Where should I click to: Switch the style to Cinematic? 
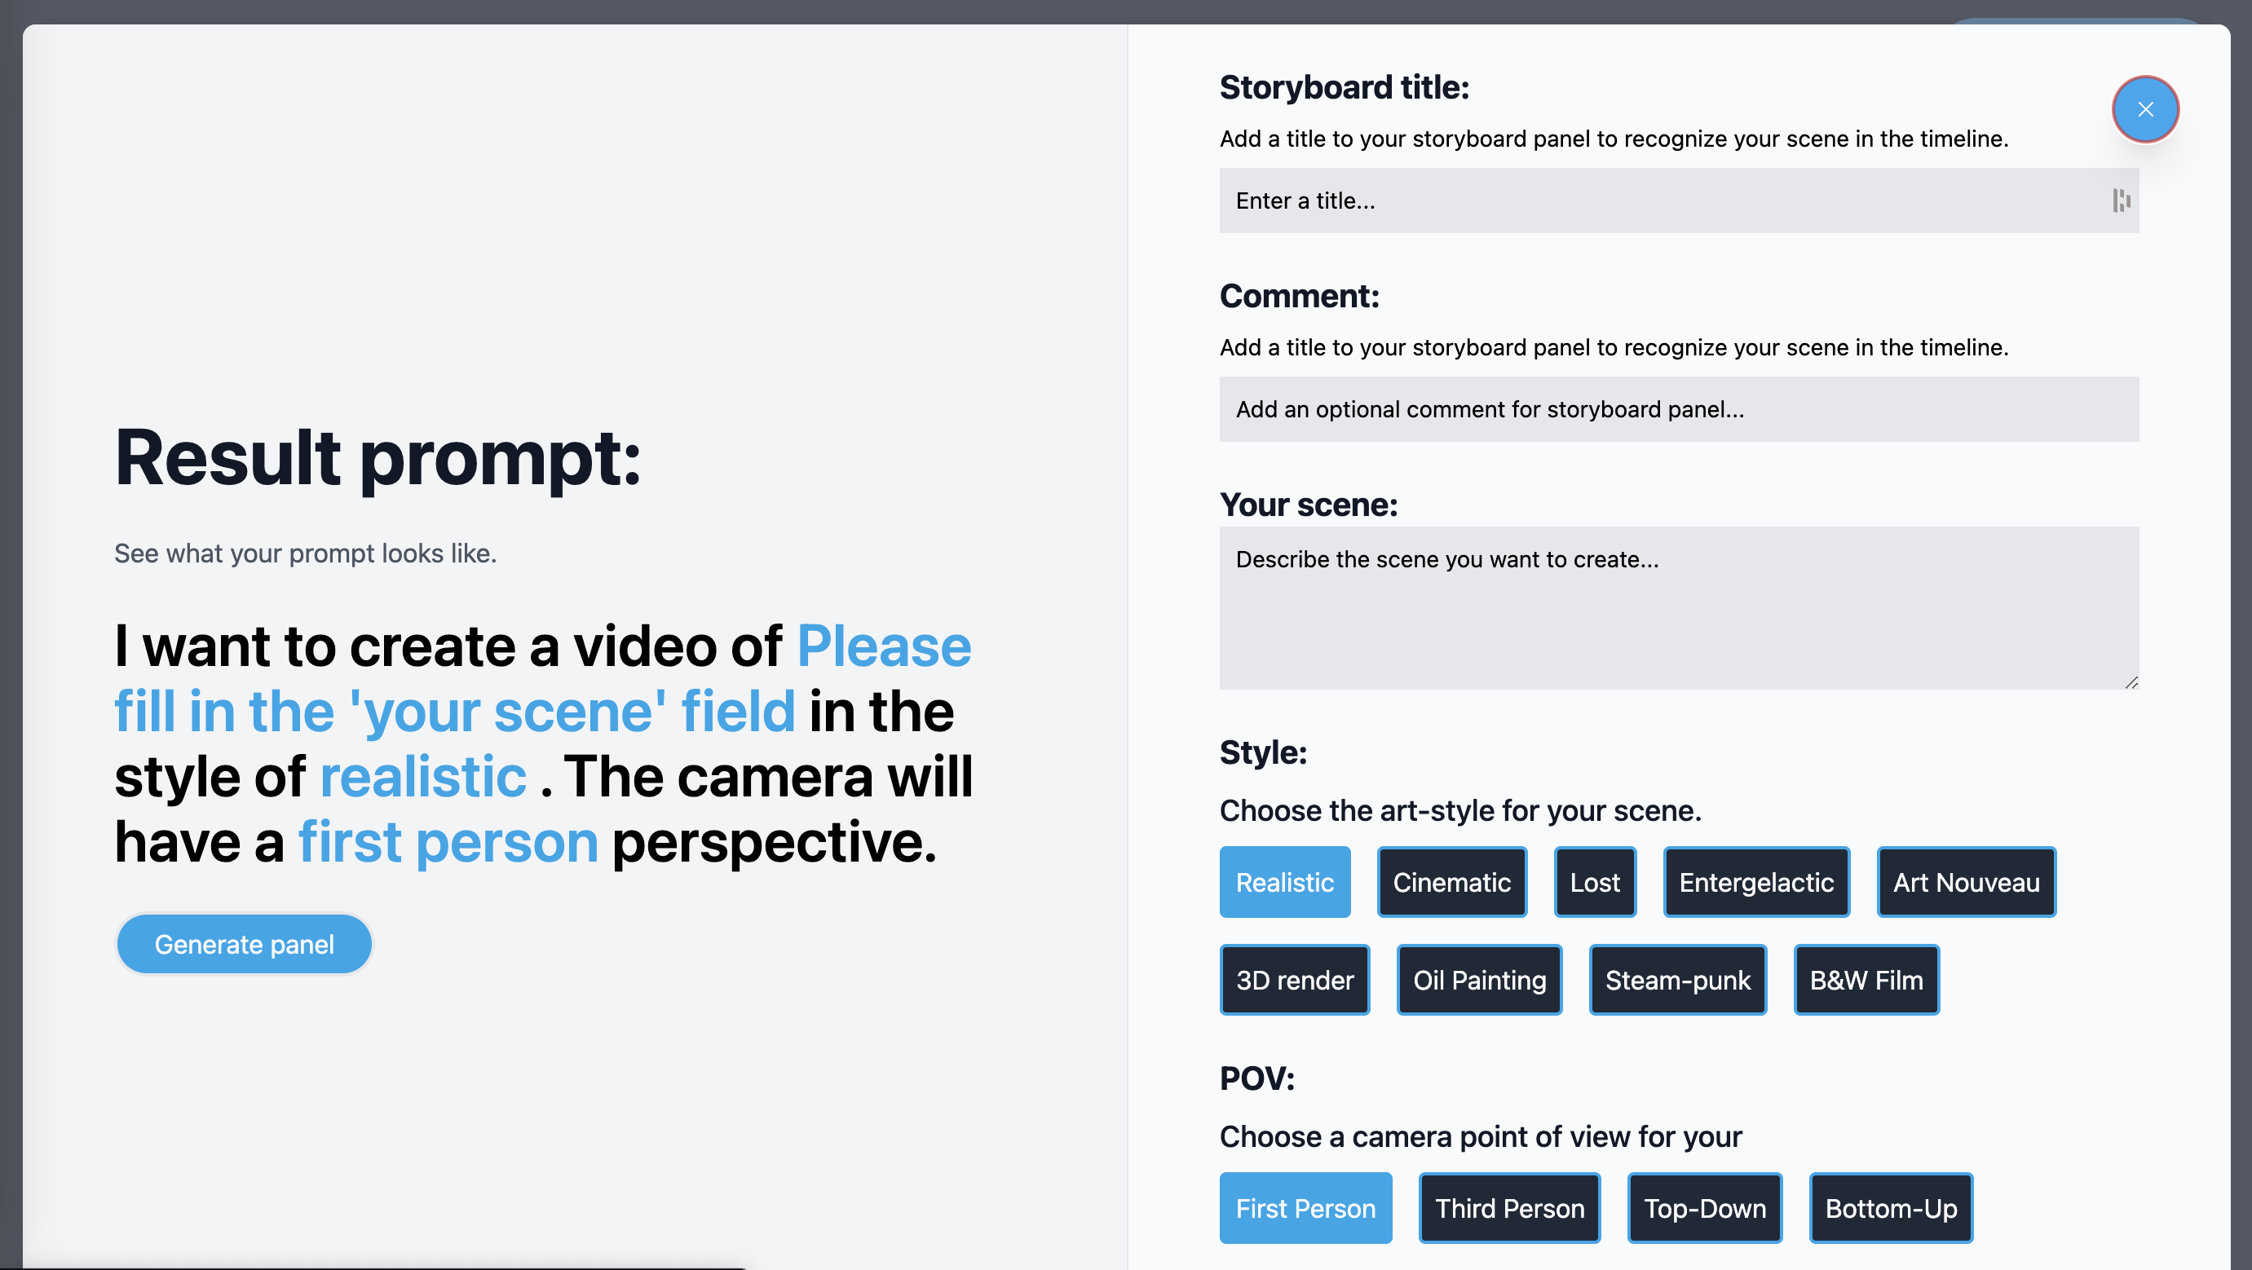[1452, 882]
